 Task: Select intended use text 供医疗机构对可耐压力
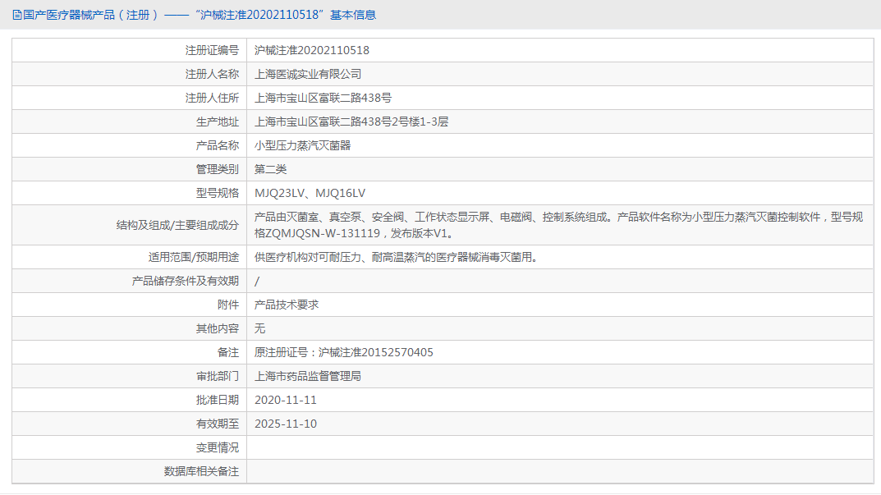(396, 257)
